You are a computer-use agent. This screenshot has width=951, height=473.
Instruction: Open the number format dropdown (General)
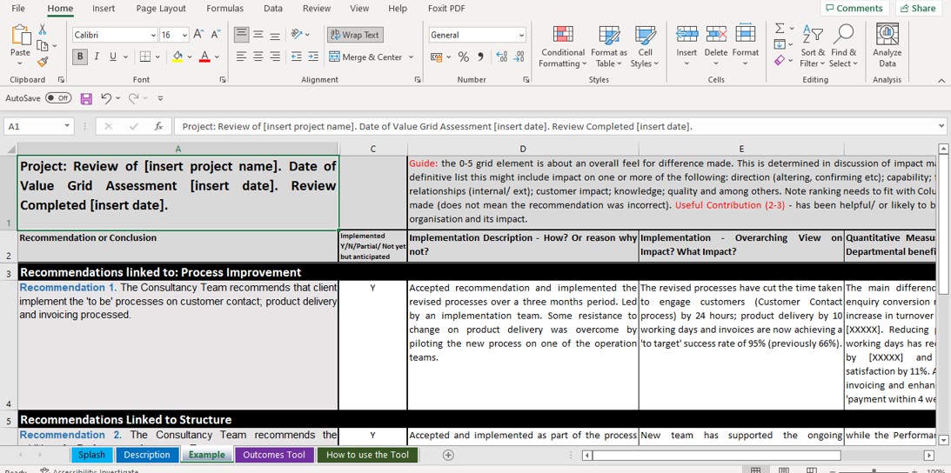pos(521,35)
